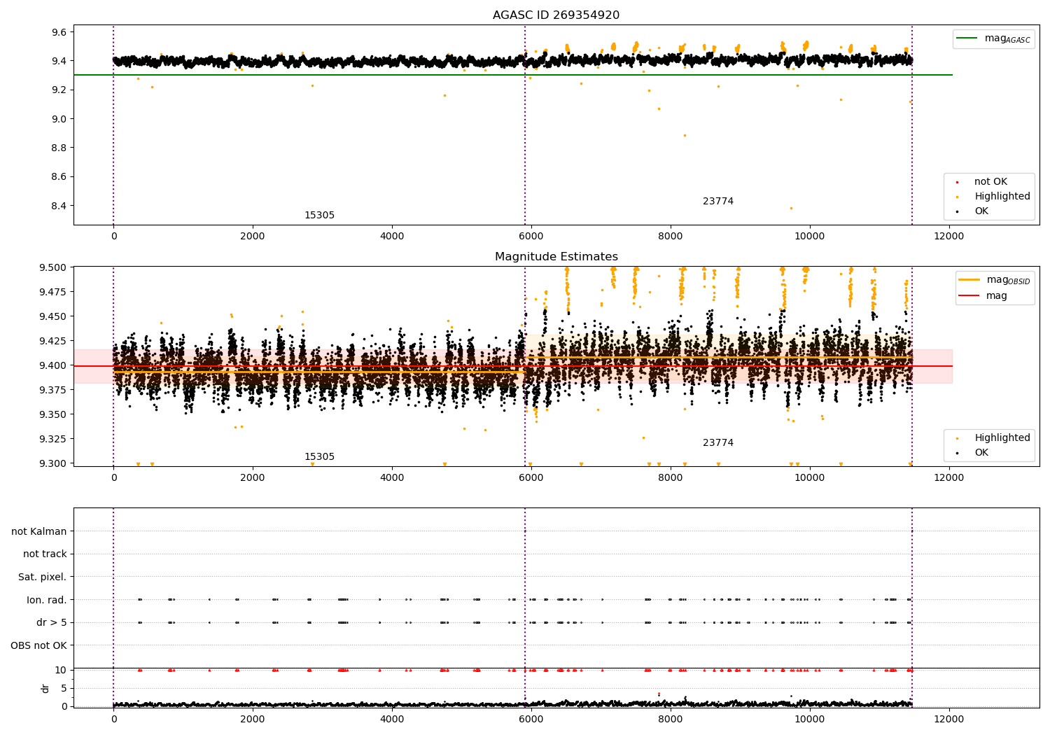Click the 15305 annotation in the top plot
The image size is (1050, 735).
click(x=319, y=216)
